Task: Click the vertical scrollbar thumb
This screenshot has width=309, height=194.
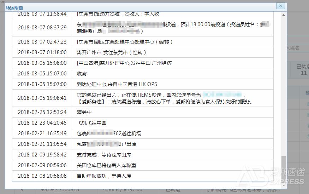Action: pos(284,166)
